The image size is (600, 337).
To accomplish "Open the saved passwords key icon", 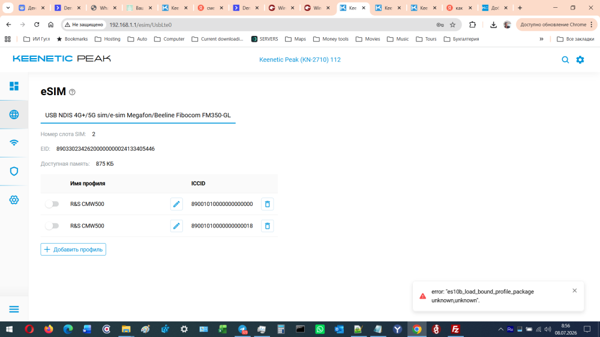I will pyautogui.click(x=440, y=25).
